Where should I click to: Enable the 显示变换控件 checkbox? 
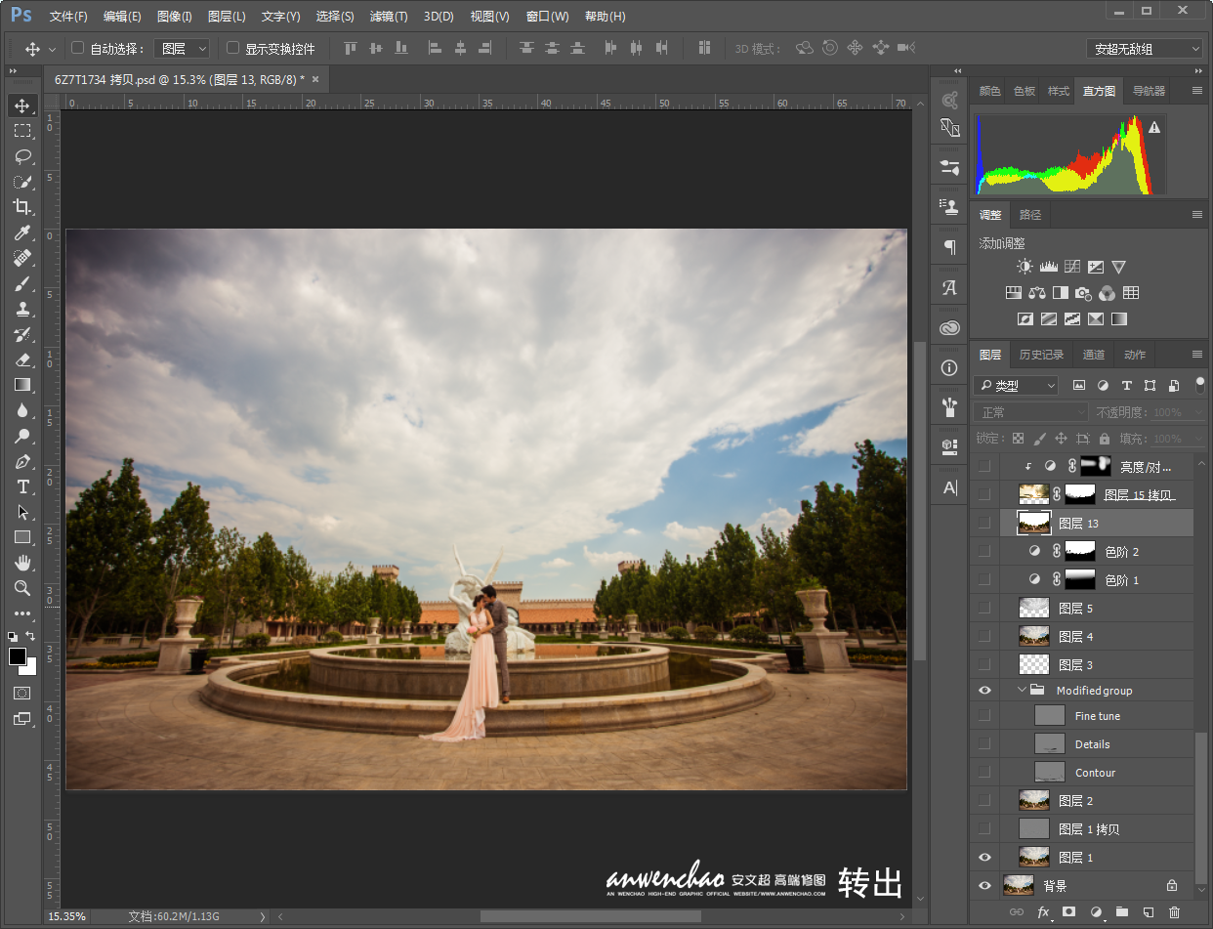click(232, 48)
